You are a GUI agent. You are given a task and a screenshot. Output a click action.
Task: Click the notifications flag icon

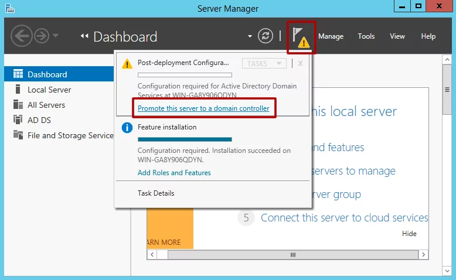(x=301, y=36)
